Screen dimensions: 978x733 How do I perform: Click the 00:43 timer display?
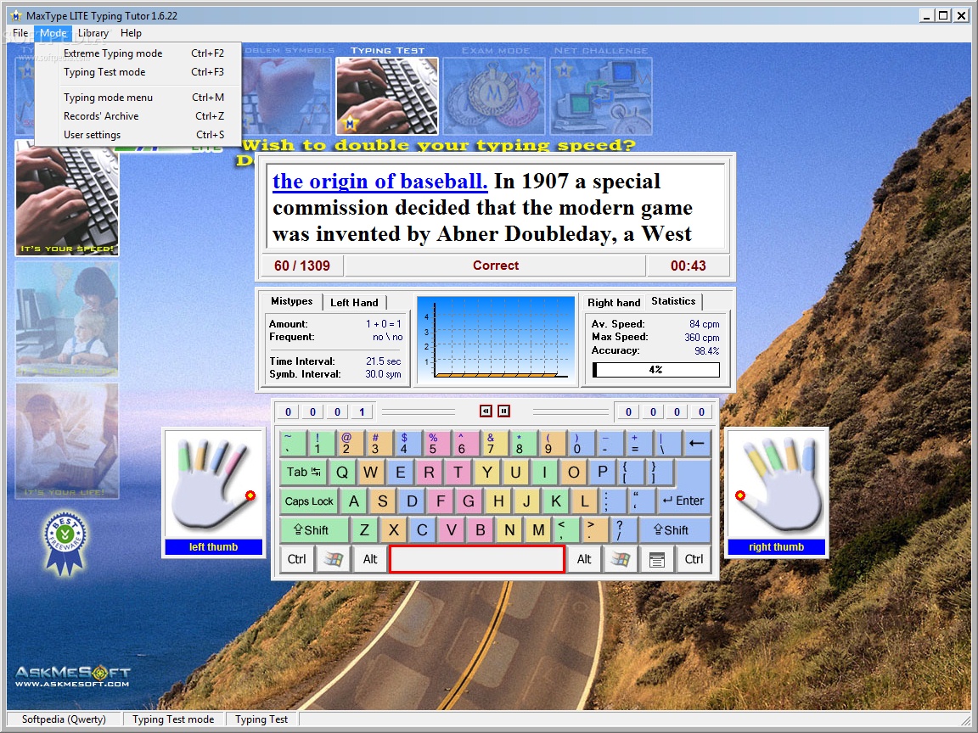(x=688, y=266)
